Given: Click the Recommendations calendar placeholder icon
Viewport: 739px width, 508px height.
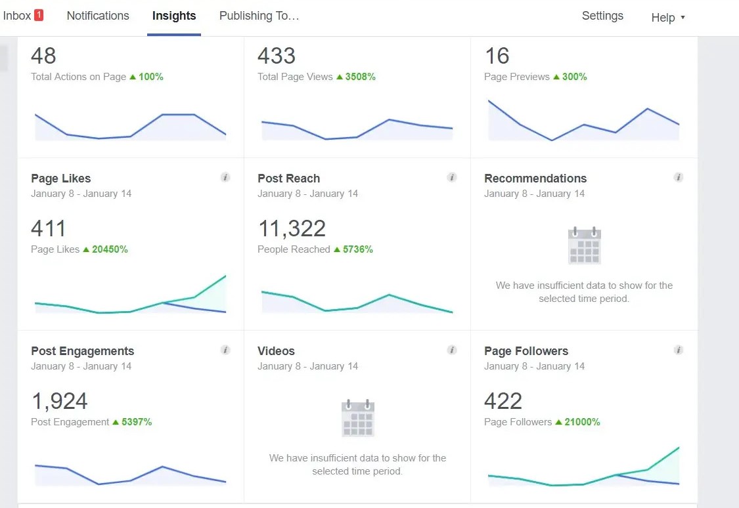Looking at the screenshot, I should [x=584, y=245].
